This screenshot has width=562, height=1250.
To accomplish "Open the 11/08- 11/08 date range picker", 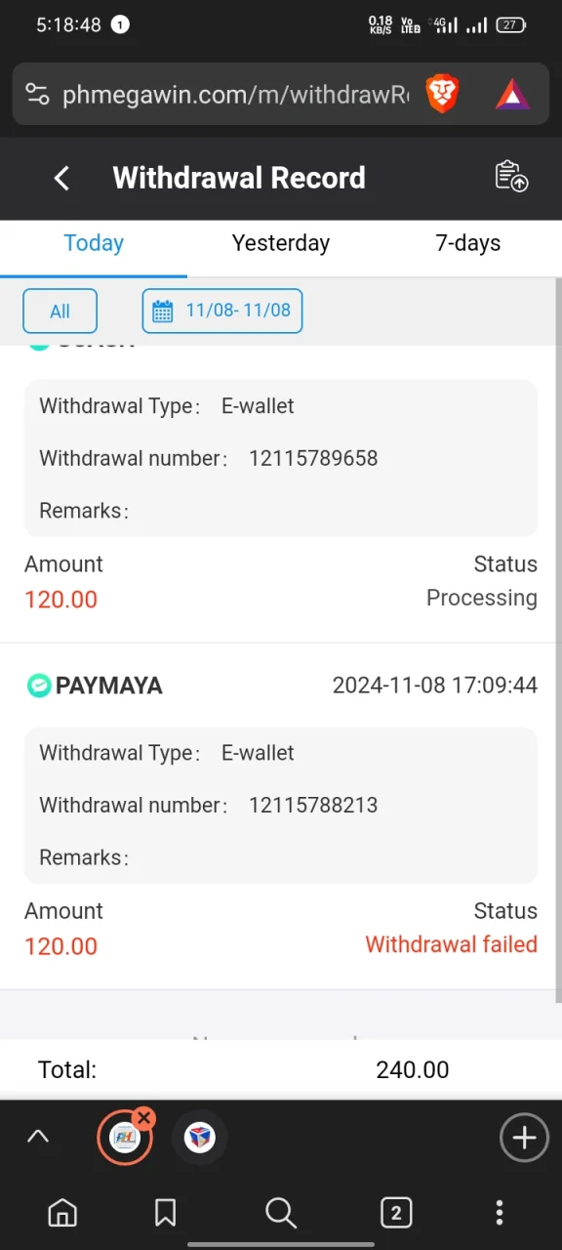I will (222, 312).
